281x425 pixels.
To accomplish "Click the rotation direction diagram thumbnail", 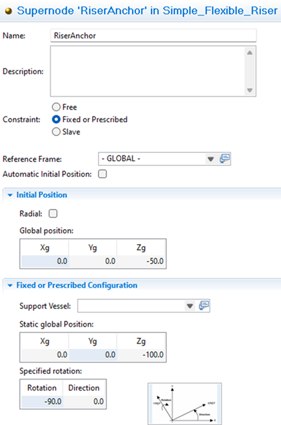I will click(185, 404).
